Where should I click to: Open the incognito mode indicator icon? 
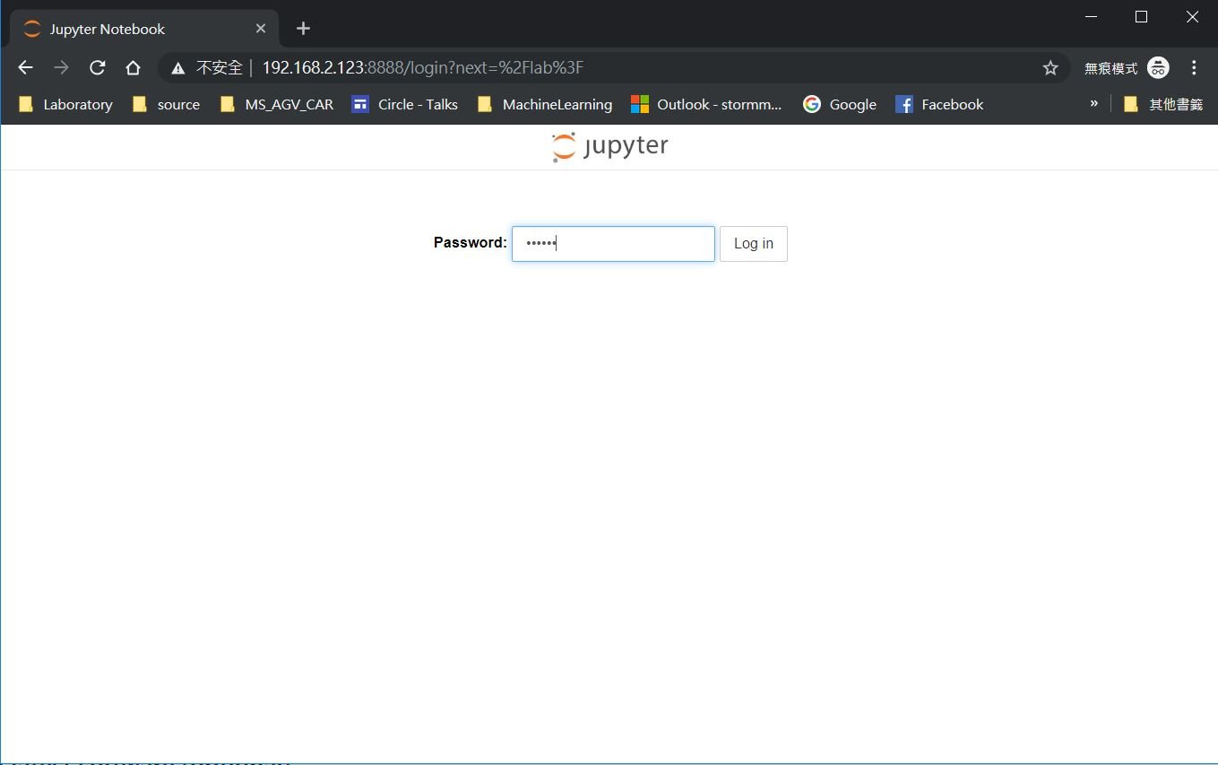click(1158, 68)
